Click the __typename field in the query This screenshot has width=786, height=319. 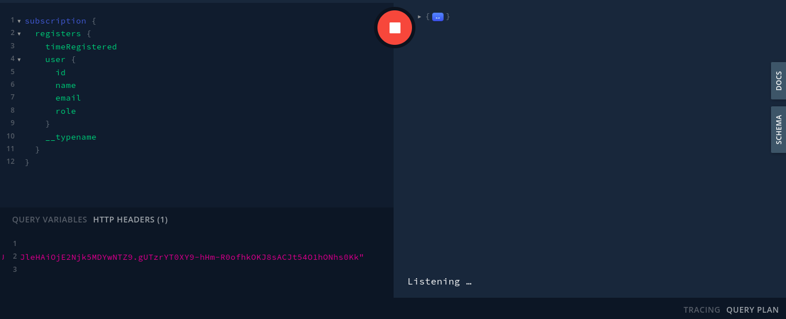[x=71, y=137]
